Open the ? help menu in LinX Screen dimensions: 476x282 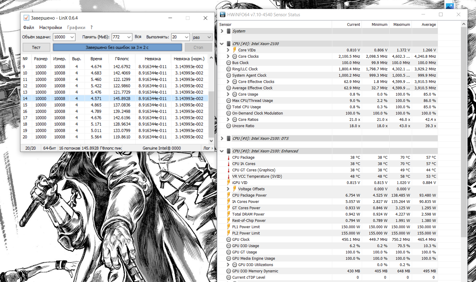[x=92, y=27]
